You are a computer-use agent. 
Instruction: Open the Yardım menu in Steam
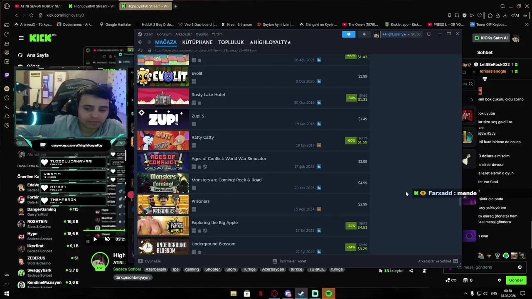click(x=217, y=34)
